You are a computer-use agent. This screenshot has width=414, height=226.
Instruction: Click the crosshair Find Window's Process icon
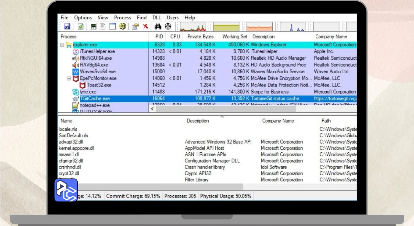[x=168, y=26]
